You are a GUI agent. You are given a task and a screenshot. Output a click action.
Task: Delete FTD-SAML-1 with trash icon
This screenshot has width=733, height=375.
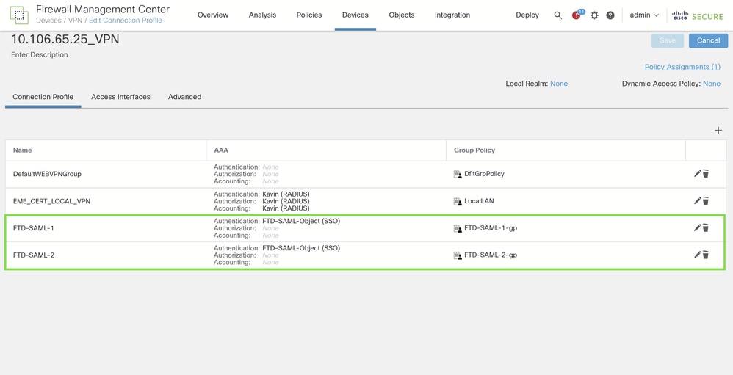click(706, 228)
